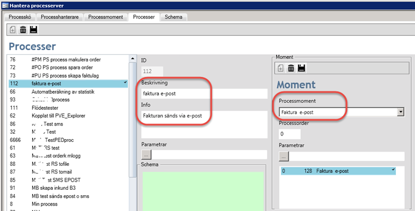415x211 pixels.
Task: Click the new process icon in main toolbar
Action: pos(13,30)
